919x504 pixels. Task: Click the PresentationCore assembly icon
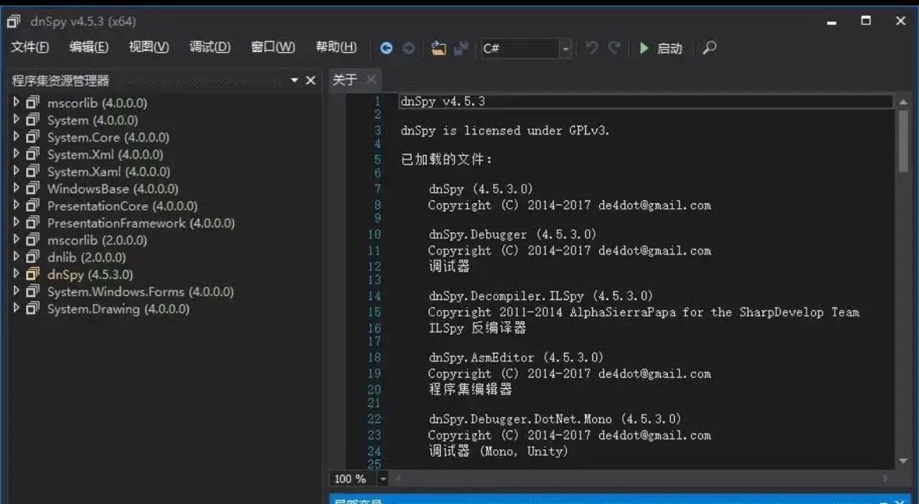[33, 206]
